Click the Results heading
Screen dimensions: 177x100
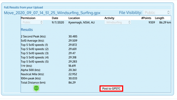pyautogui.click(x=27, y=29)
